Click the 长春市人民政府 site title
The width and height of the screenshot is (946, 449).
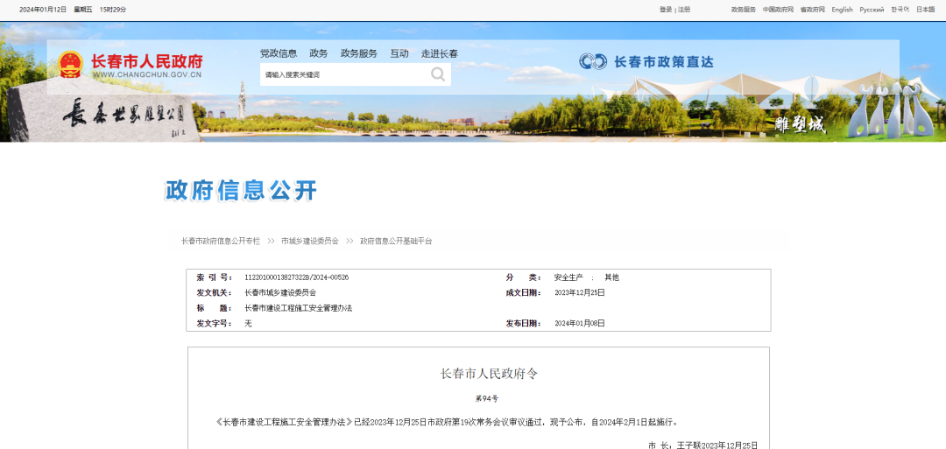coord(146,61)
